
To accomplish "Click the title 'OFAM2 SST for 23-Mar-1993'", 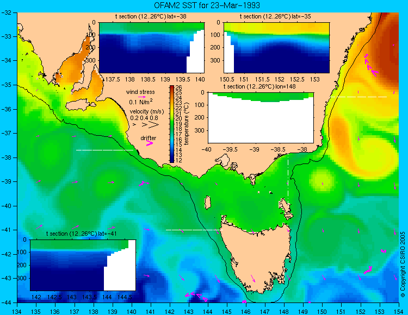I will (207, 5).
